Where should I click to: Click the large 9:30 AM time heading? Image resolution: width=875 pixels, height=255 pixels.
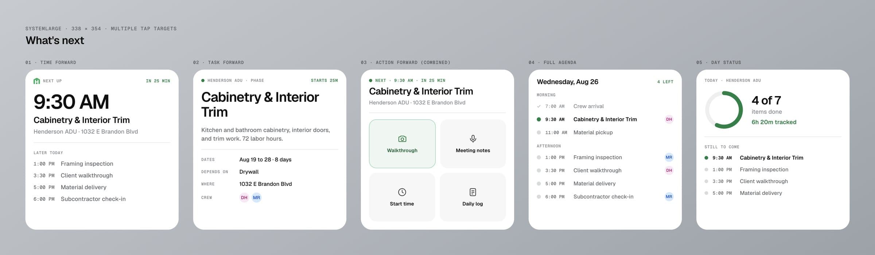point(71,102)
